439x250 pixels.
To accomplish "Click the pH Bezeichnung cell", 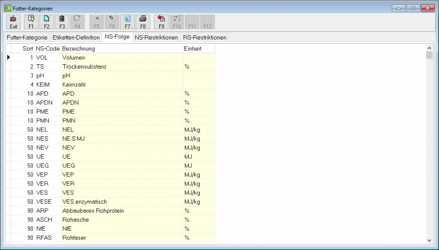I will pyautogui.click(x=122, y=76).
